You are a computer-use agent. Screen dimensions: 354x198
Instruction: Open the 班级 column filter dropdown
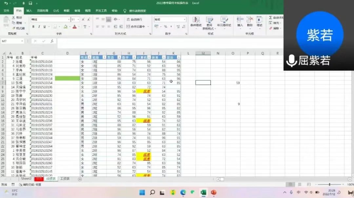pos(104,57)
